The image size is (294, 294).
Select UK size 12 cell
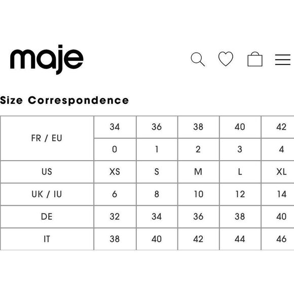point(240,194)
